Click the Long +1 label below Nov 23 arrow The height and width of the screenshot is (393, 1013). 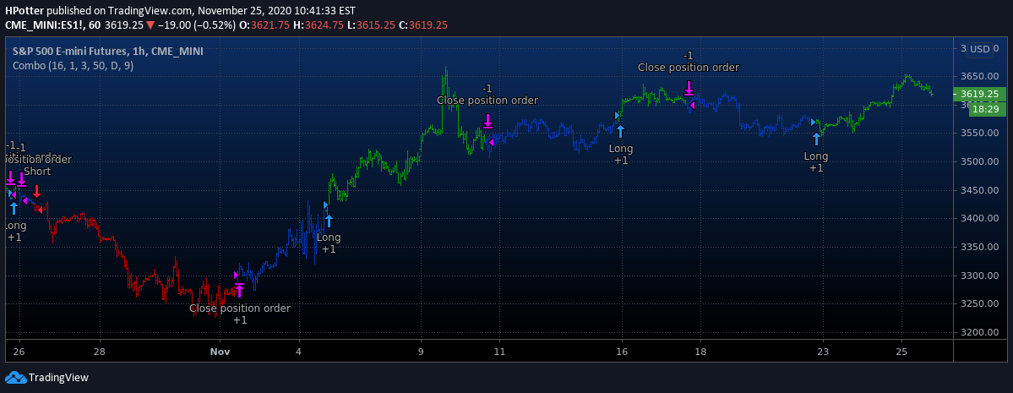click(816, 161)
